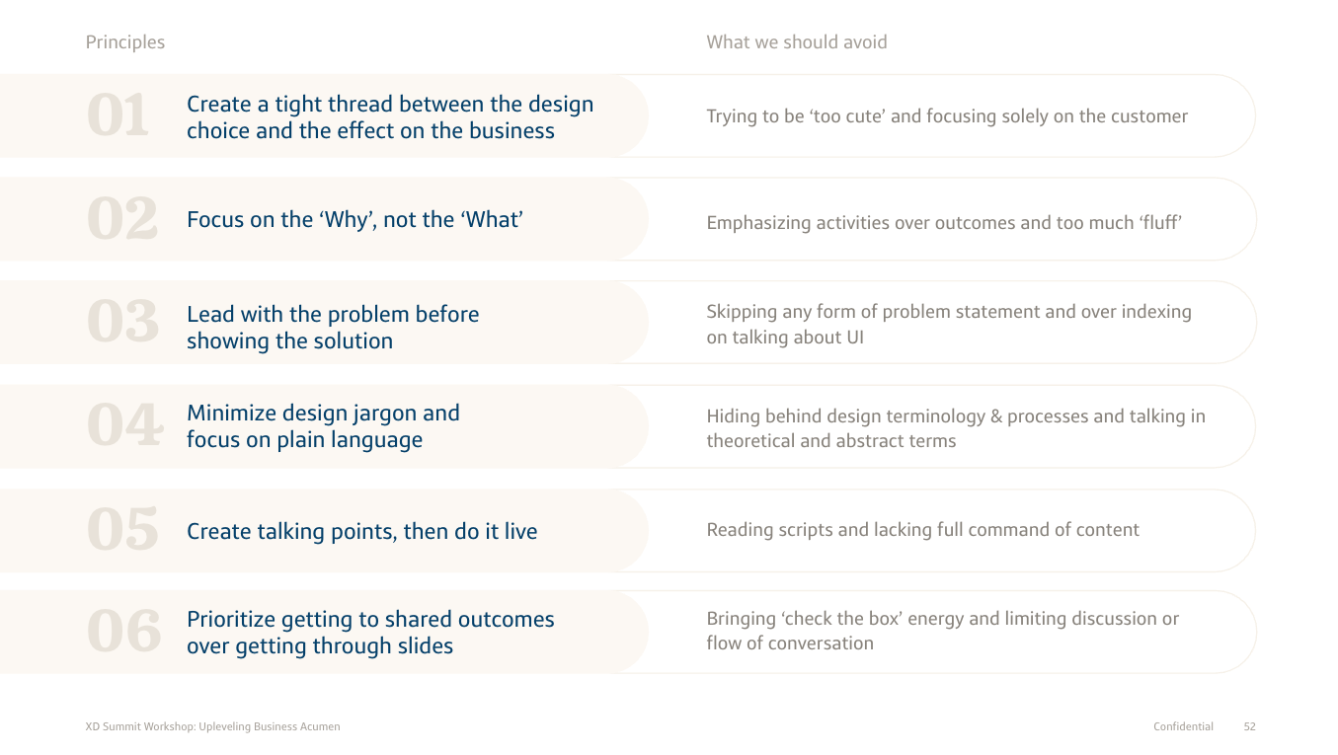Click the 'Principles' column heading
The width and height of the screenshot is (1338, 755).
click(125, 42)
